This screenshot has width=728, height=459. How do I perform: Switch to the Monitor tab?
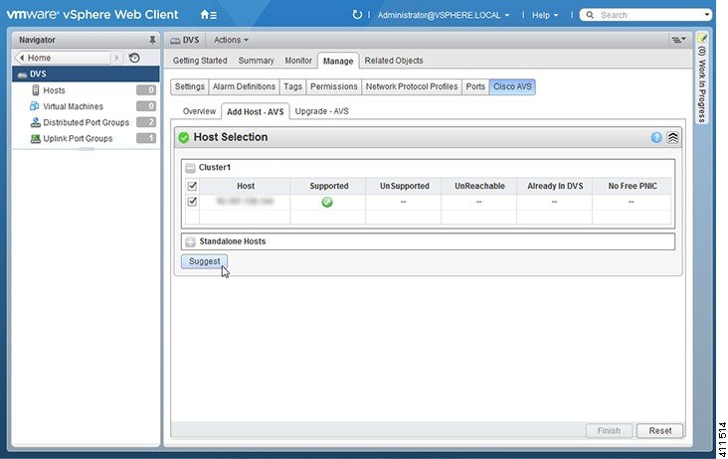pyautogui.click(x=298, y=61)
